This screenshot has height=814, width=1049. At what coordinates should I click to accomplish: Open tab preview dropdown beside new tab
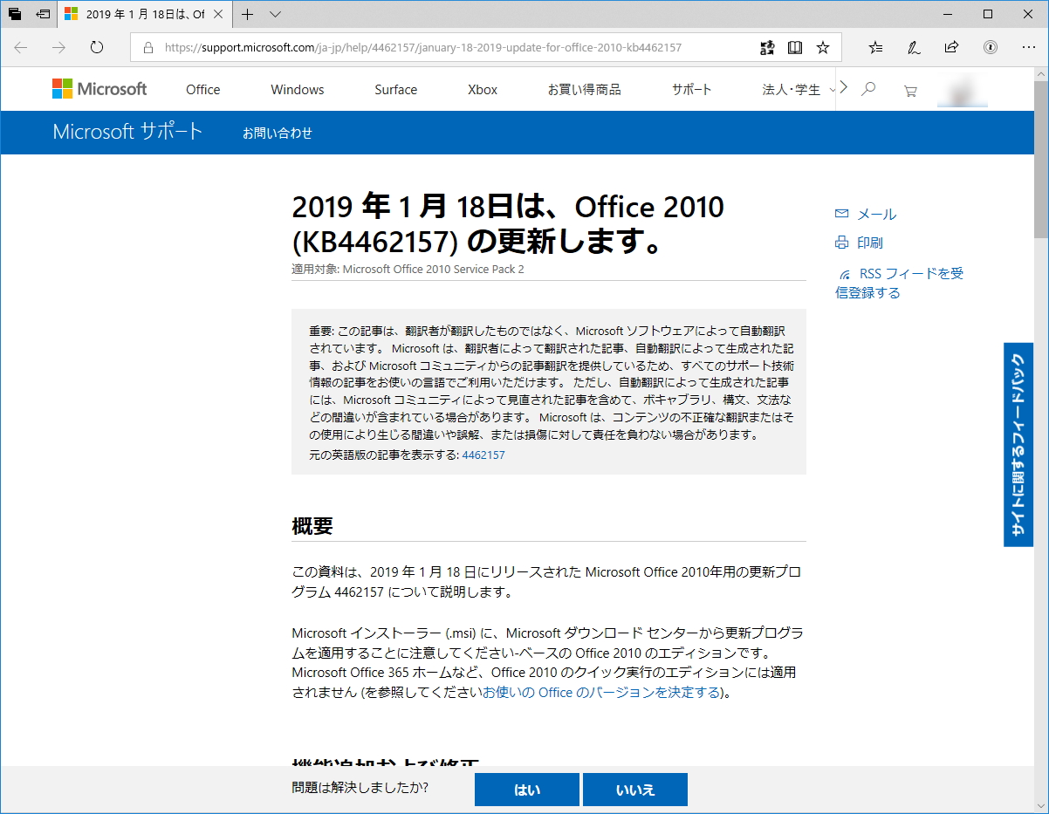click(x=274, y=15)
